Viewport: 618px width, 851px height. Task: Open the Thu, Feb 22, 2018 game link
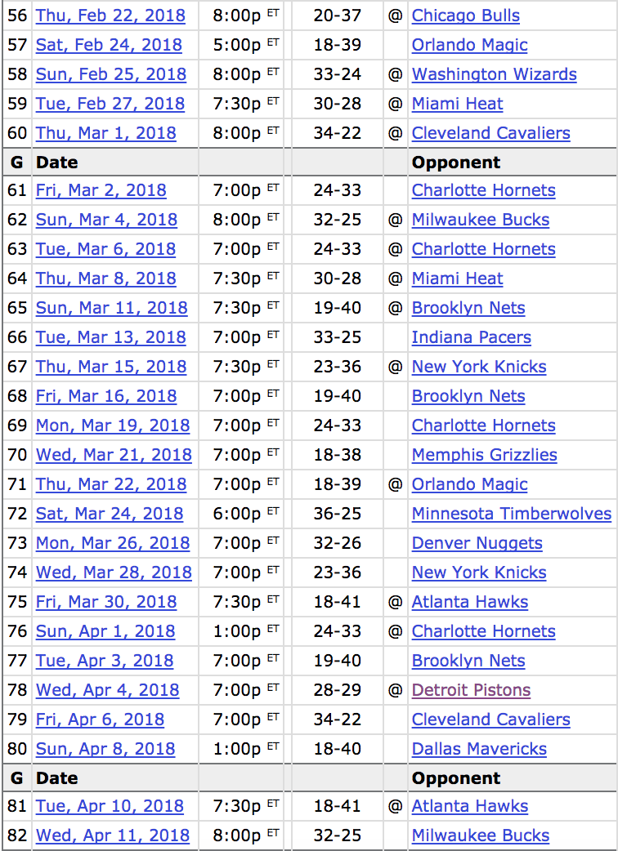pyautogui.click(x=110, y=16)
